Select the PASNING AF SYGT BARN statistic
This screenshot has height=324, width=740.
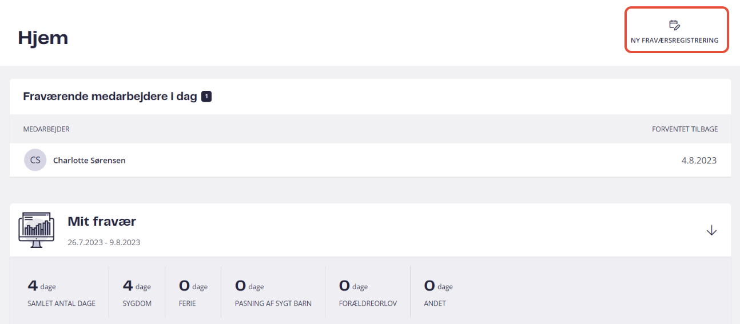[273, 292]
